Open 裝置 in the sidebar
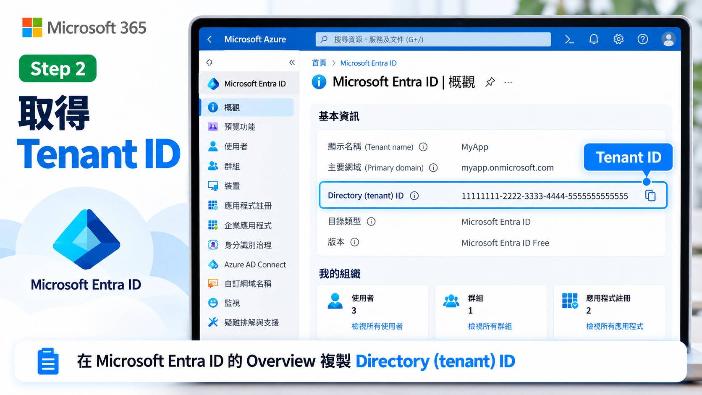Viewport: 702px width, 395px height. coord(247,186)
